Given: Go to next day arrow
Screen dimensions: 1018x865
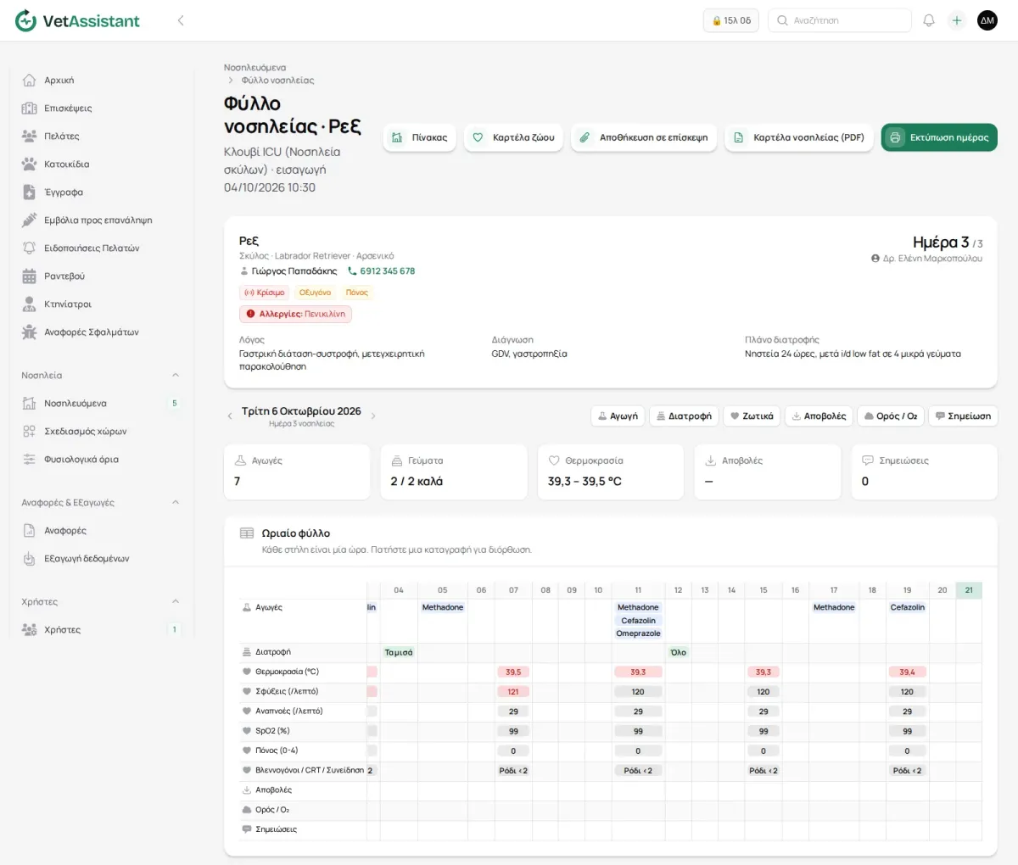Looking at the screenshot, I should click(373, 416).
